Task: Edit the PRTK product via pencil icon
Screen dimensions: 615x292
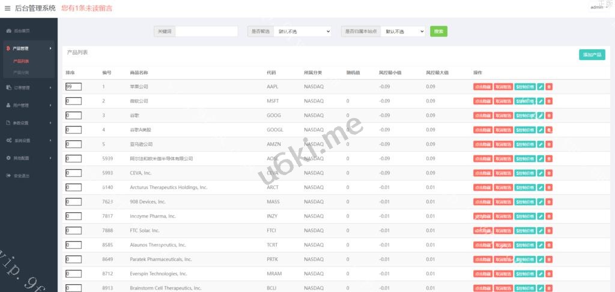Action: pos(541,260)
